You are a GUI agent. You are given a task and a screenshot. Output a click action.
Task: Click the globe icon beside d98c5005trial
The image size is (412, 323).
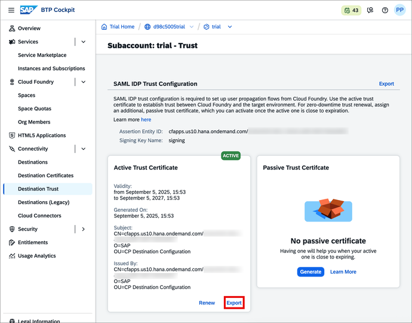147,27
